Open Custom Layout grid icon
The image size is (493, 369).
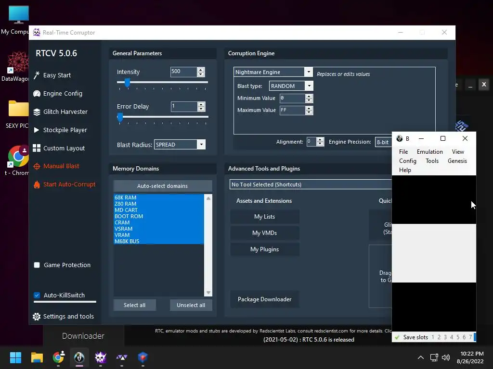click(x=37, y=148)
